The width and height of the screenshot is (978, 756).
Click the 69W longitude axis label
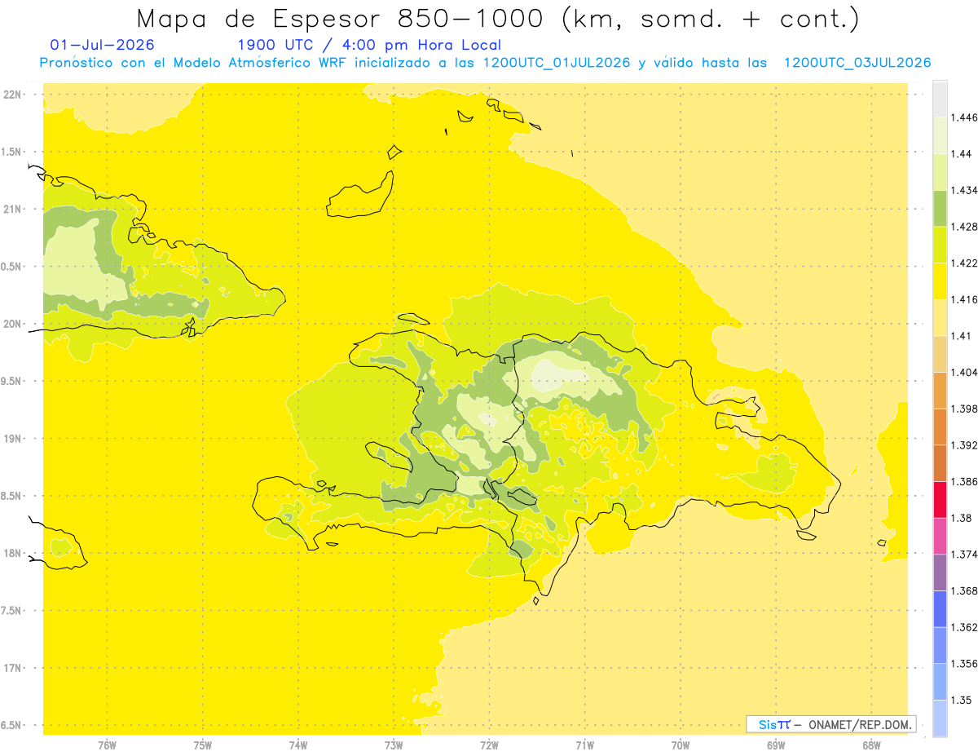tap(776, 745)
